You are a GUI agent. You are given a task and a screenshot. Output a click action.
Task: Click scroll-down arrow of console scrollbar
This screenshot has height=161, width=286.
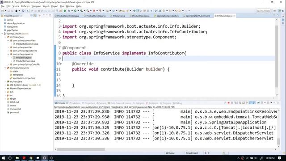(x=278, y=146)
